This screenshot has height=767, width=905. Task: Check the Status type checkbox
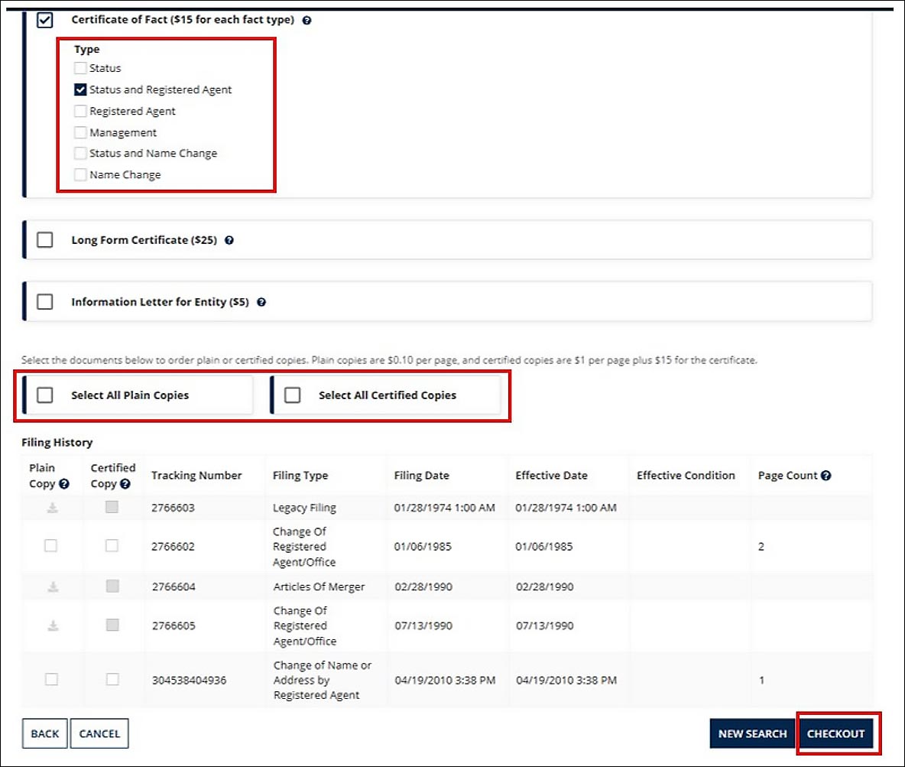tap(80, 68)
